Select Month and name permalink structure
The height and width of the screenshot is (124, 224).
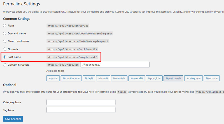click(x=5, y=41)
